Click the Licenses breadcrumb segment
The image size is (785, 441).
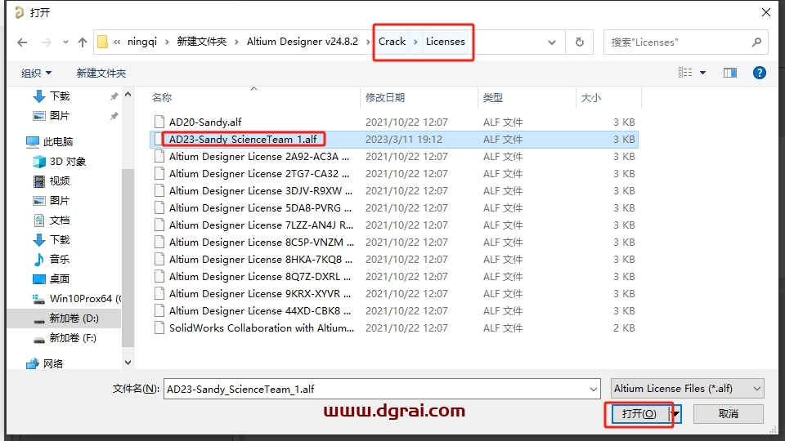(446, 42)
